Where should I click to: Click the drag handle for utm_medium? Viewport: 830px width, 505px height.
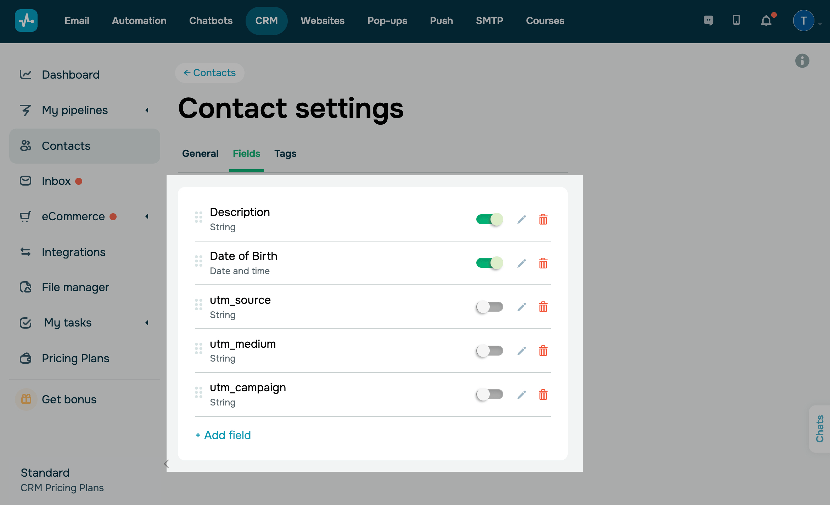(x=198, y=348)
